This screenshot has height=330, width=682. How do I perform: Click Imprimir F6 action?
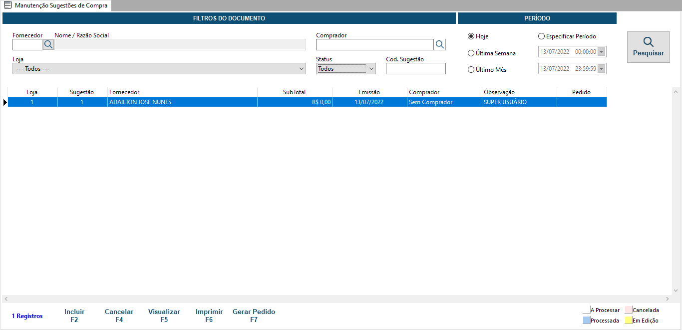(x=209, y=316)
